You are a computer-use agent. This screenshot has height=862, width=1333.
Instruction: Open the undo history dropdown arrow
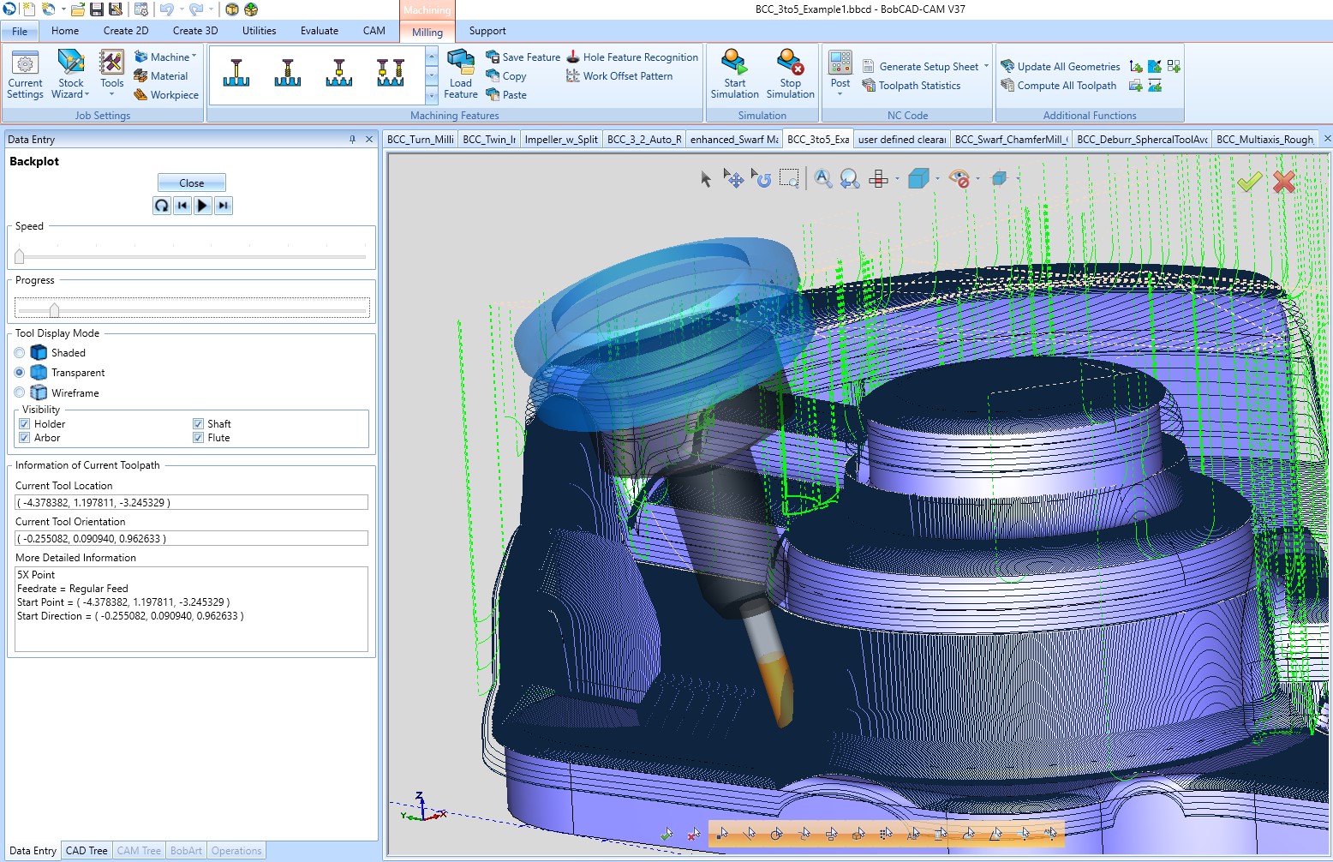[182, 9]
